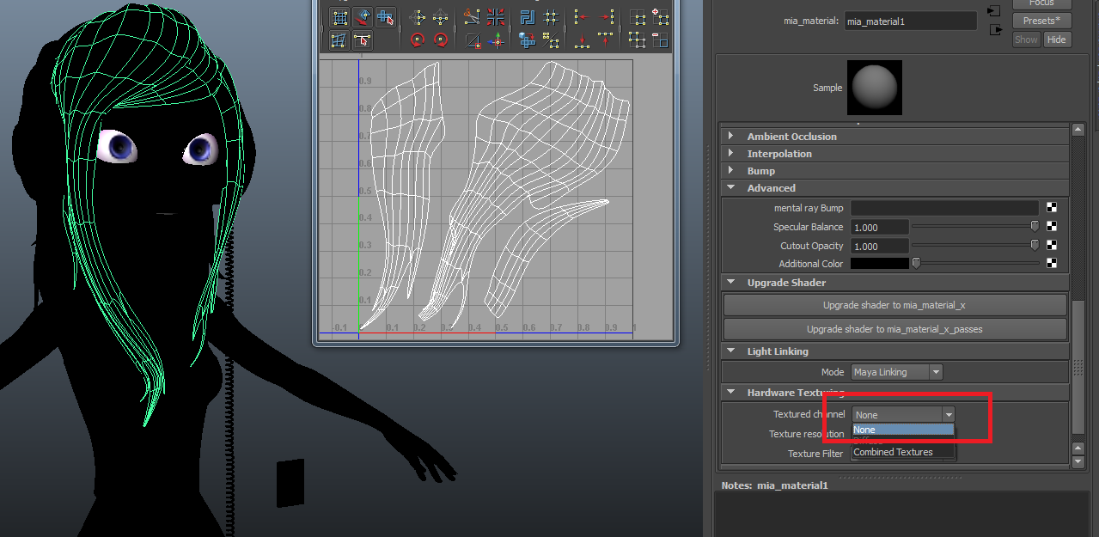Click the remove selected from isolate icon
This screenshot has width=1099, height=537.
[660, 40]
